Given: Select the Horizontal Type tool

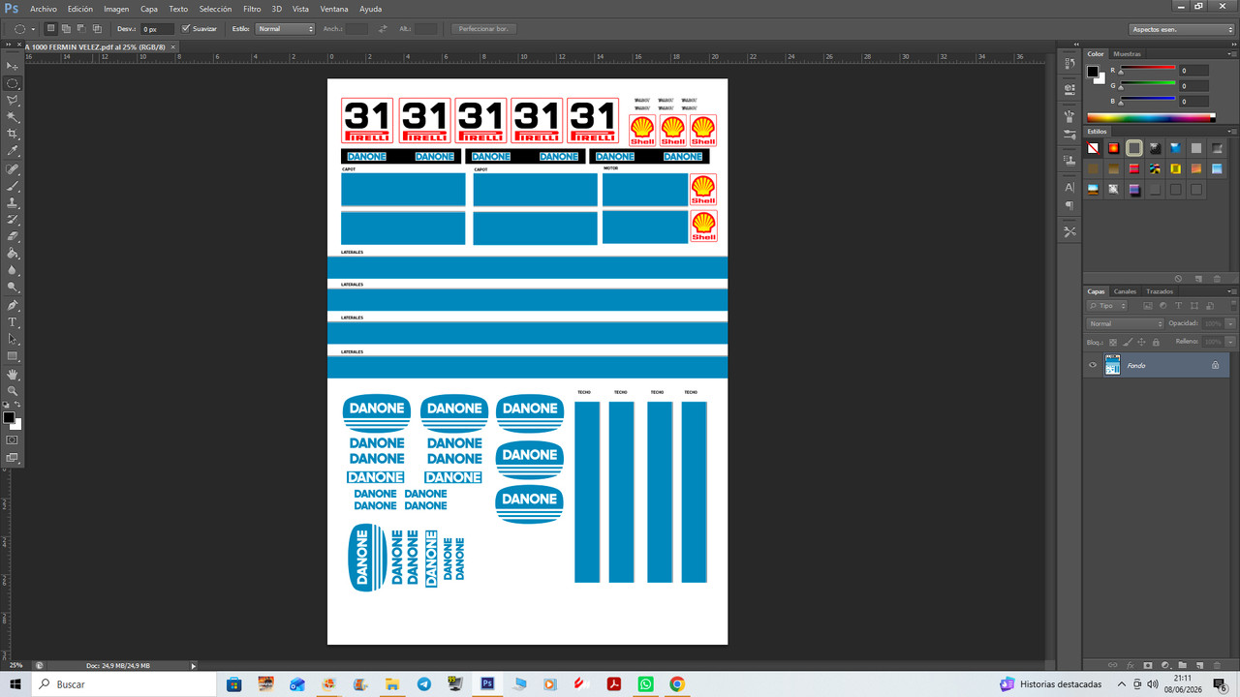Looking at the screenshot, I should point(13,321).
